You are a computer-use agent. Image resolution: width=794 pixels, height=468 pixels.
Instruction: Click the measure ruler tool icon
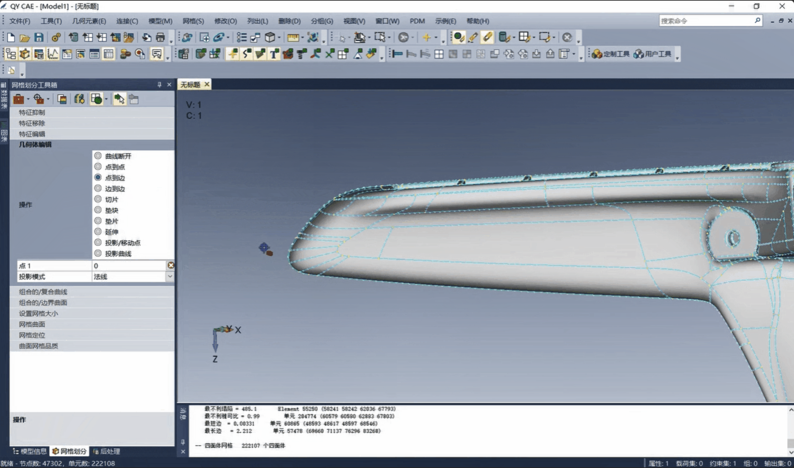pos(293,37)
